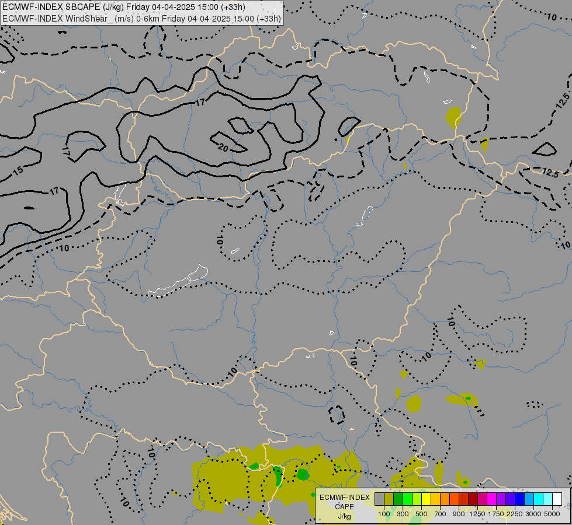572x525 pixels.
Task: Pick the sky blue swatch left of the 3000 tick
Action: [x=529, y=499]
